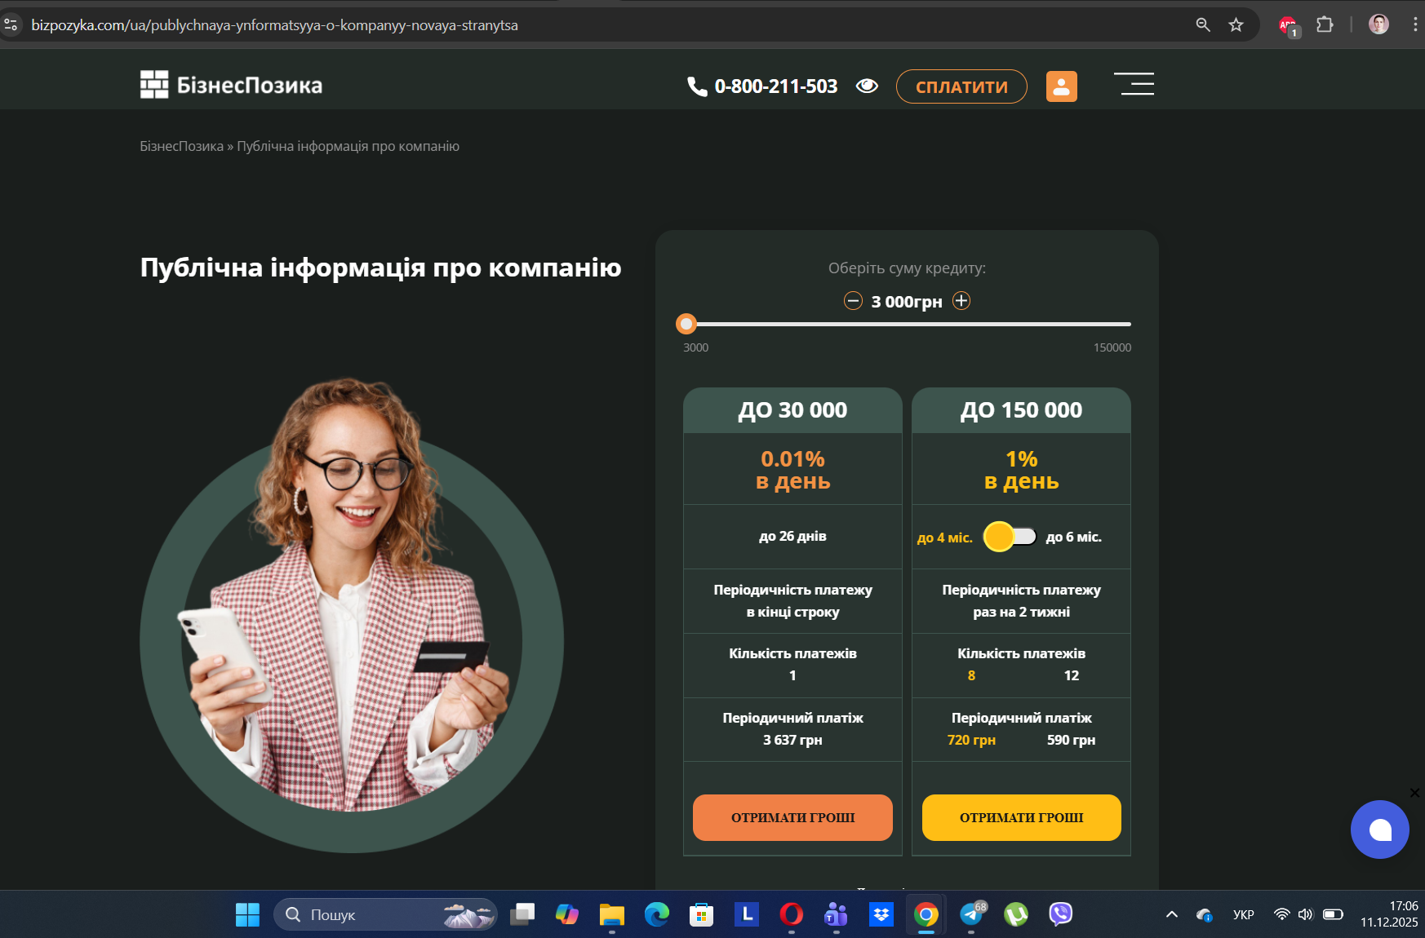Screen dimensions: 1425x938
Task: Open the user account icon
Action: point(1062,86)
